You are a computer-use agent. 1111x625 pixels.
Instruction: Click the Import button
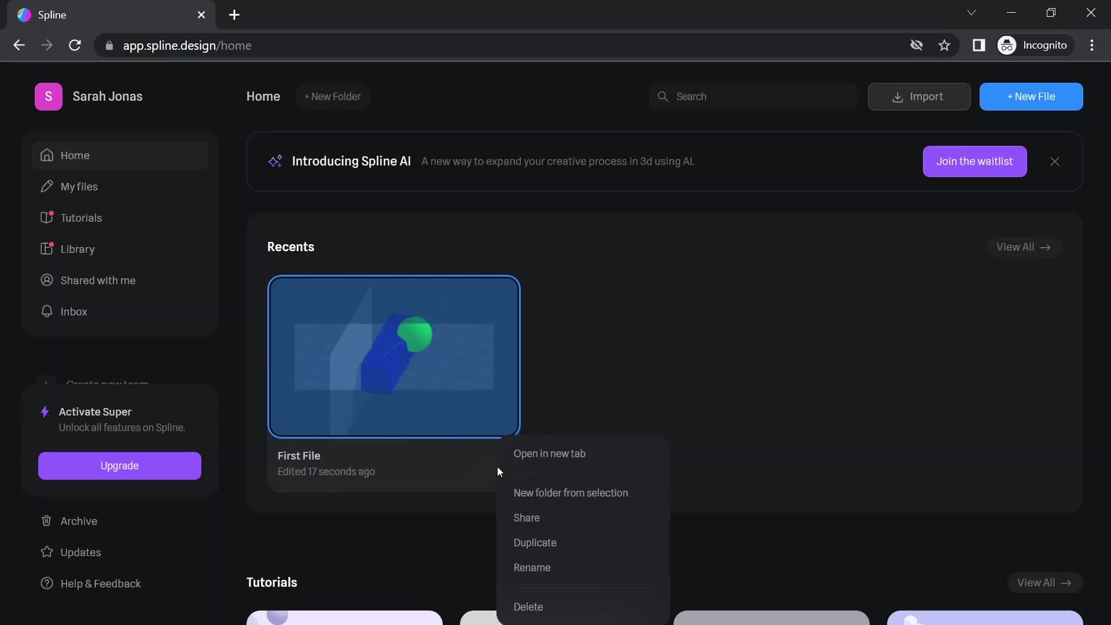[x=918, y=95]
